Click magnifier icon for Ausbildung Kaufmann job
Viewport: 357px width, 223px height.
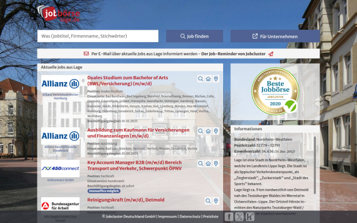click(x=201, y=131)
